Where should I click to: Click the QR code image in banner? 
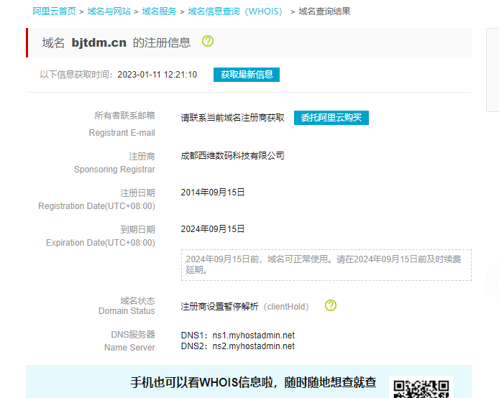(421, 388)
